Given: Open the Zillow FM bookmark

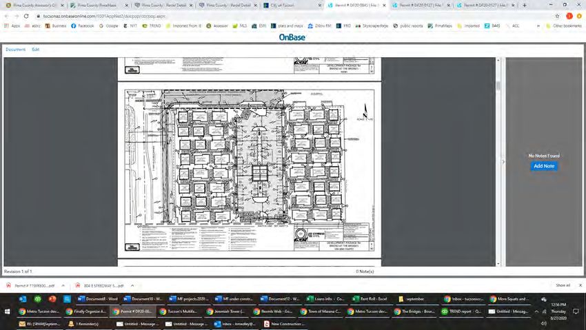Looking at the screenshot, I should tap(319, 25).
